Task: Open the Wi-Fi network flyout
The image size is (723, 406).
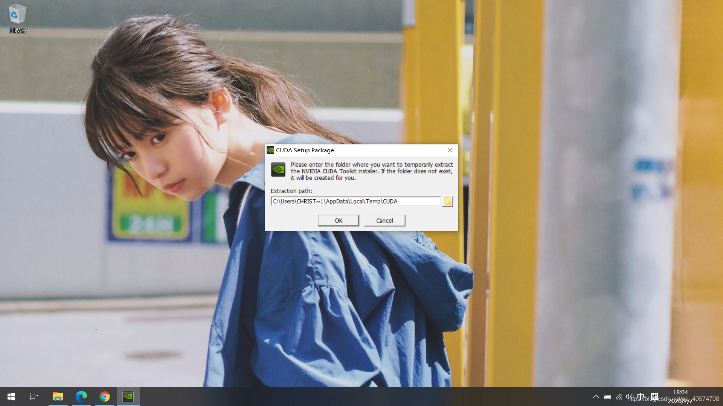Action: [619, 397]
